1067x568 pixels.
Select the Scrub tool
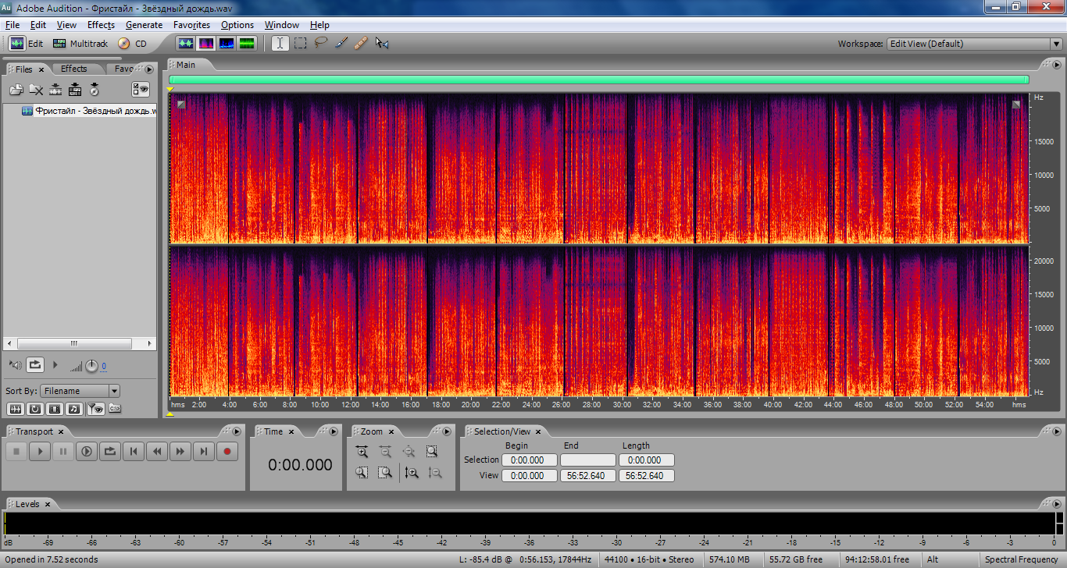(x=381, y=44)
